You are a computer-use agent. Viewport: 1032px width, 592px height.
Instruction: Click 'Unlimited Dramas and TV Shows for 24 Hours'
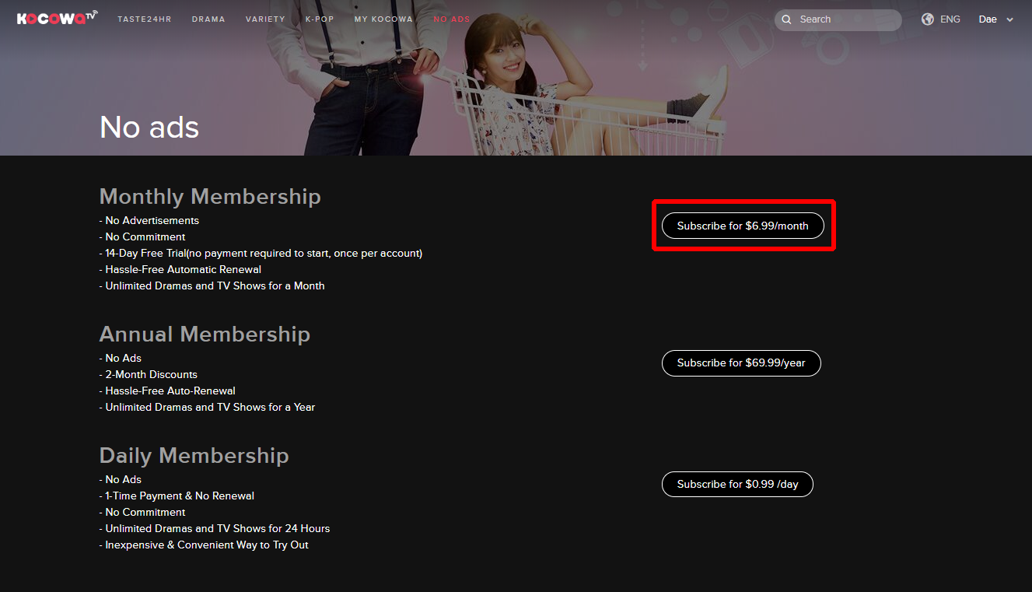pos(215,528)
